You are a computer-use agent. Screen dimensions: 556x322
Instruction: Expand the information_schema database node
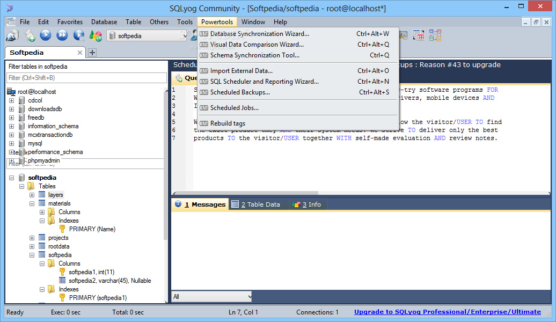pyautogui.click(x=11, y=126)
